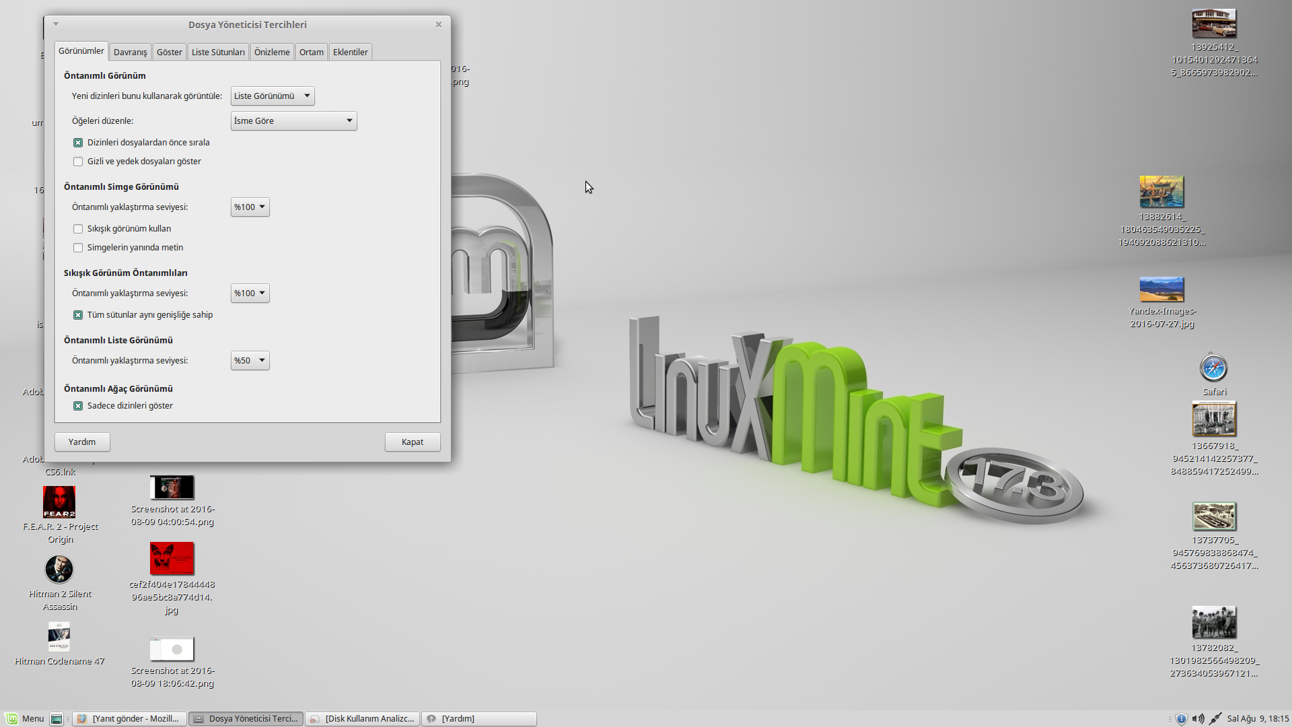Switch to the Liste Sütunları tab
This screenshot has width=1292, height=727.
pos(218,53)
